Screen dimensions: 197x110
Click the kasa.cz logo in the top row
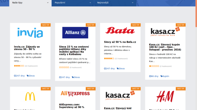pyautogui.click(x=165, y=32)
